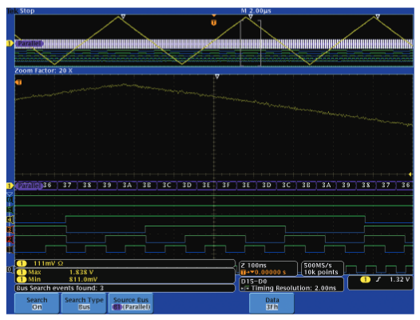Image resolution: width=420 pixels, height=320 pixels.
Task: Click the D15-D0 Timing Resolution readout
Action: pyautogui.click(x=291, y=285)
